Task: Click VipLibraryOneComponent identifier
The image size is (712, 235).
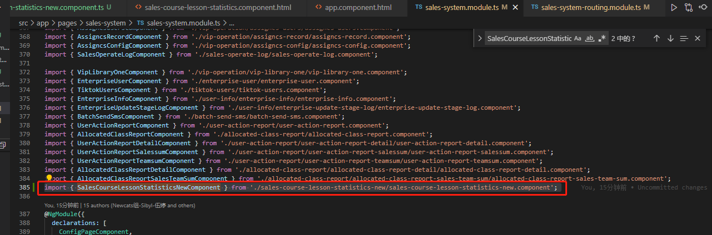Action: pyautogui.click(x=117, y=72)
